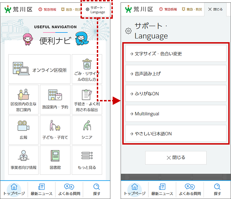The width and height of the screenshot is (231, 199).
Task: Open よくある質問 in right screen bottom bar
Action: tap(190, 189)
